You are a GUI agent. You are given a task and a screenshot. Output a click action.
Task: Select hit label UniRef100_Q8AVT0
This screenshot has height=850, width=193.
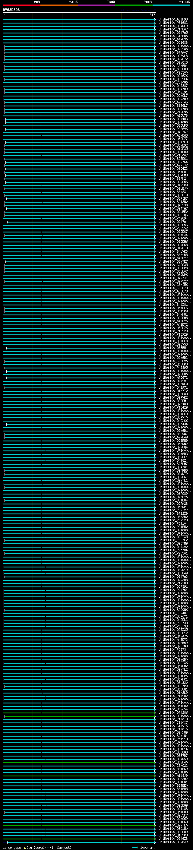173,417
